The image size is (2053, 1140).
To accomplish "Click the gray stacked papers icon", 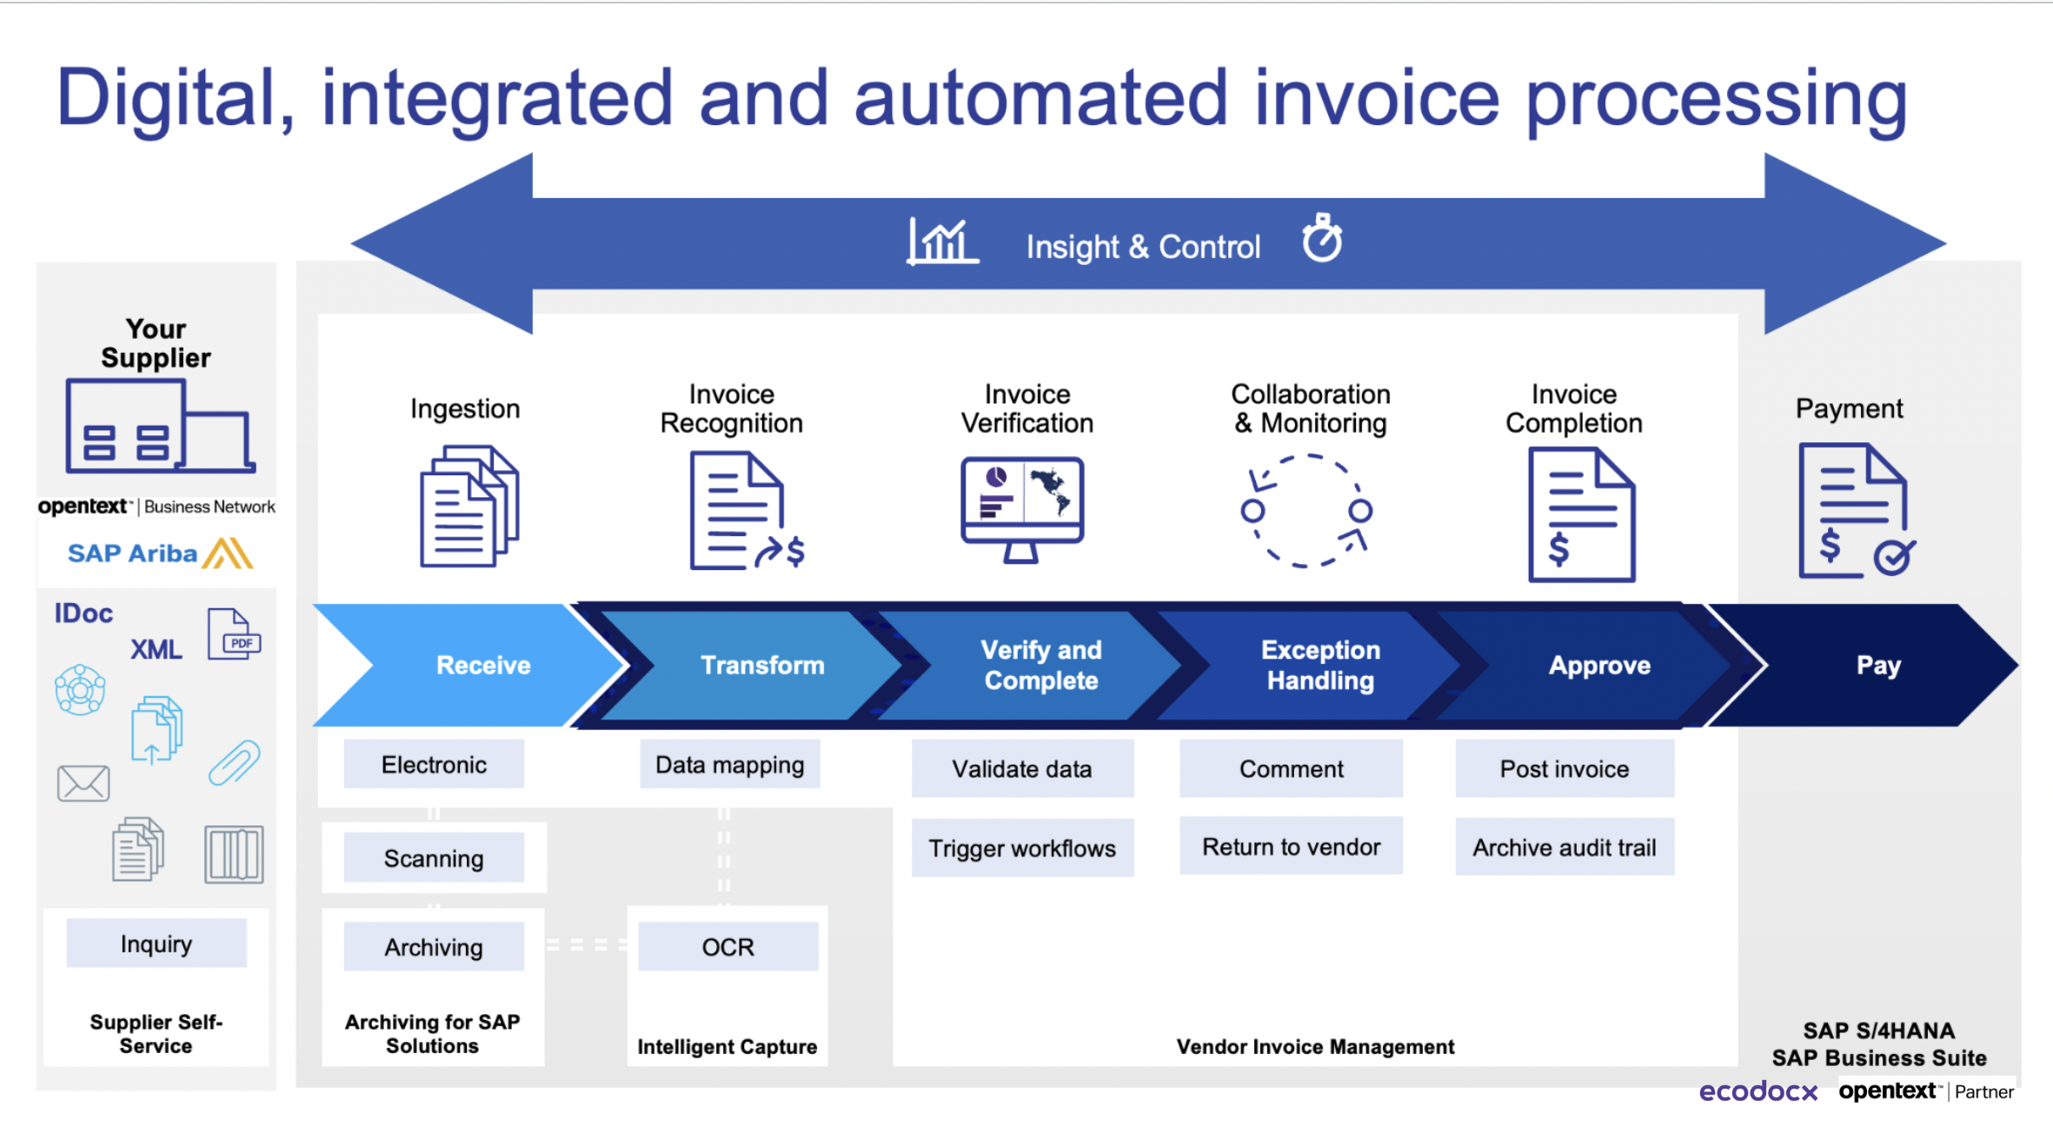I will coord(138,849).
